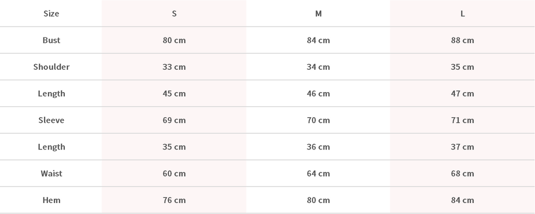Screen dimensions: 535x214
Task: Select the 33 cm shoulder measurement
Action: coord(174,67)
